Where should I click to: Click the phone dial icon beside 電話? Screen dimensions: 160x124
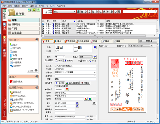[77, 103]
